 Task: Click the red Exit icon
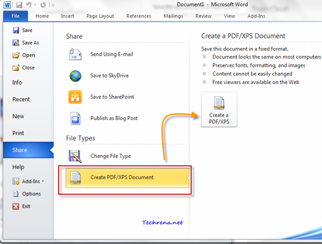(15, 206)
